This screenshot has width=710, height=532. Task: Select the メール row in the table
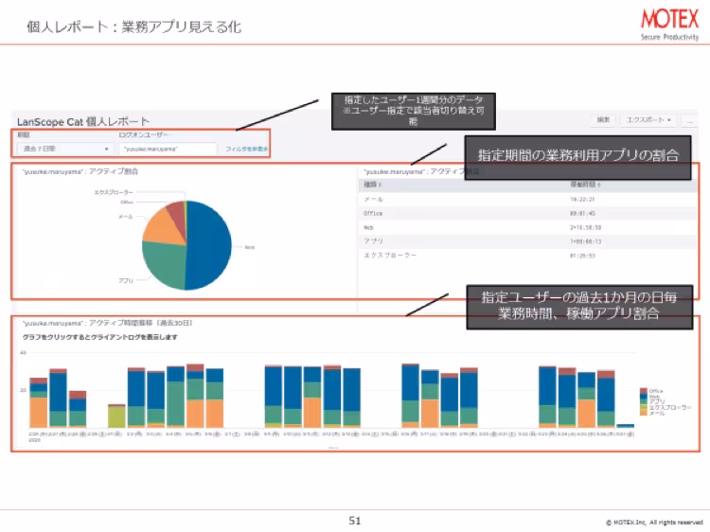point(528,199)
